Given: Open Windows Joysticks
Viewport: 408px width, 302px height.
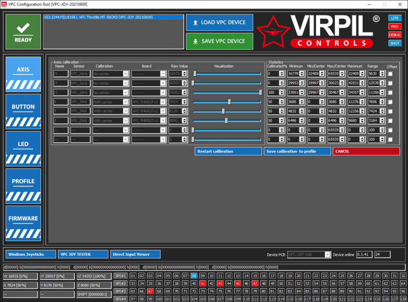Looking at the screenshot, I should (x=31, y=254).
